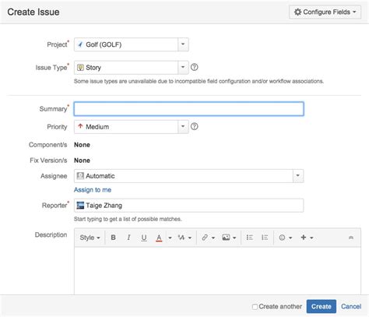369x317 pixels.
Task: Expand the Project dropdown for Golf
Action: (183, 44)
